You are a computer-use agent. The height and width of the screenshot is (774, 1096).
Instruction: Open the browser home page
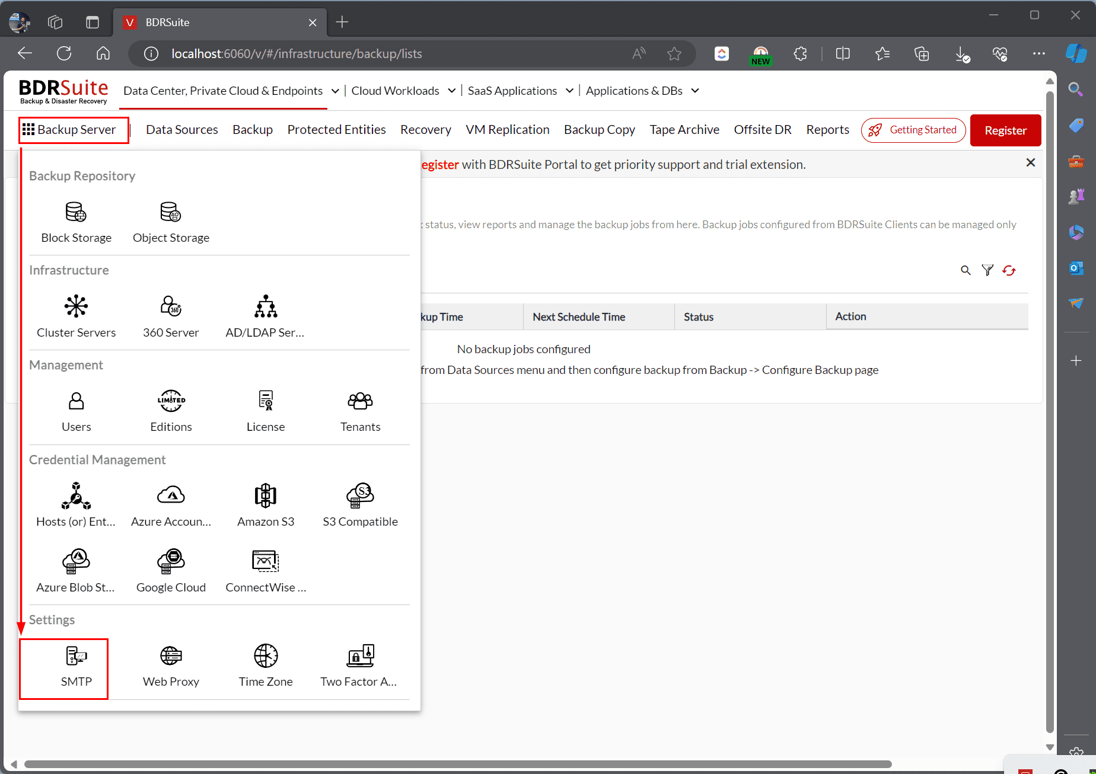tap(103, 53)
